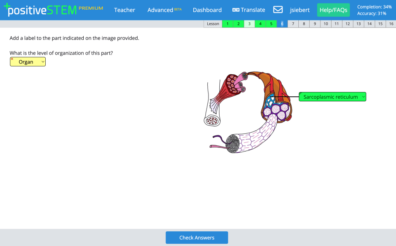Click the Completion and Accuracy status

[374, 10]
